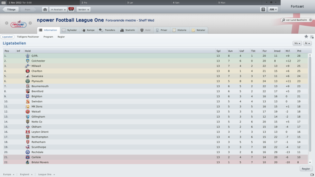Bookmark this page with the star icon
The height and width of the screenshot is (177, 315).
tap(306, 37)
